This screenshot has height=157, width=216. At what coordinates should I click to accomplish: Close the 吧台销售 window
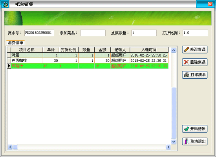210,4
